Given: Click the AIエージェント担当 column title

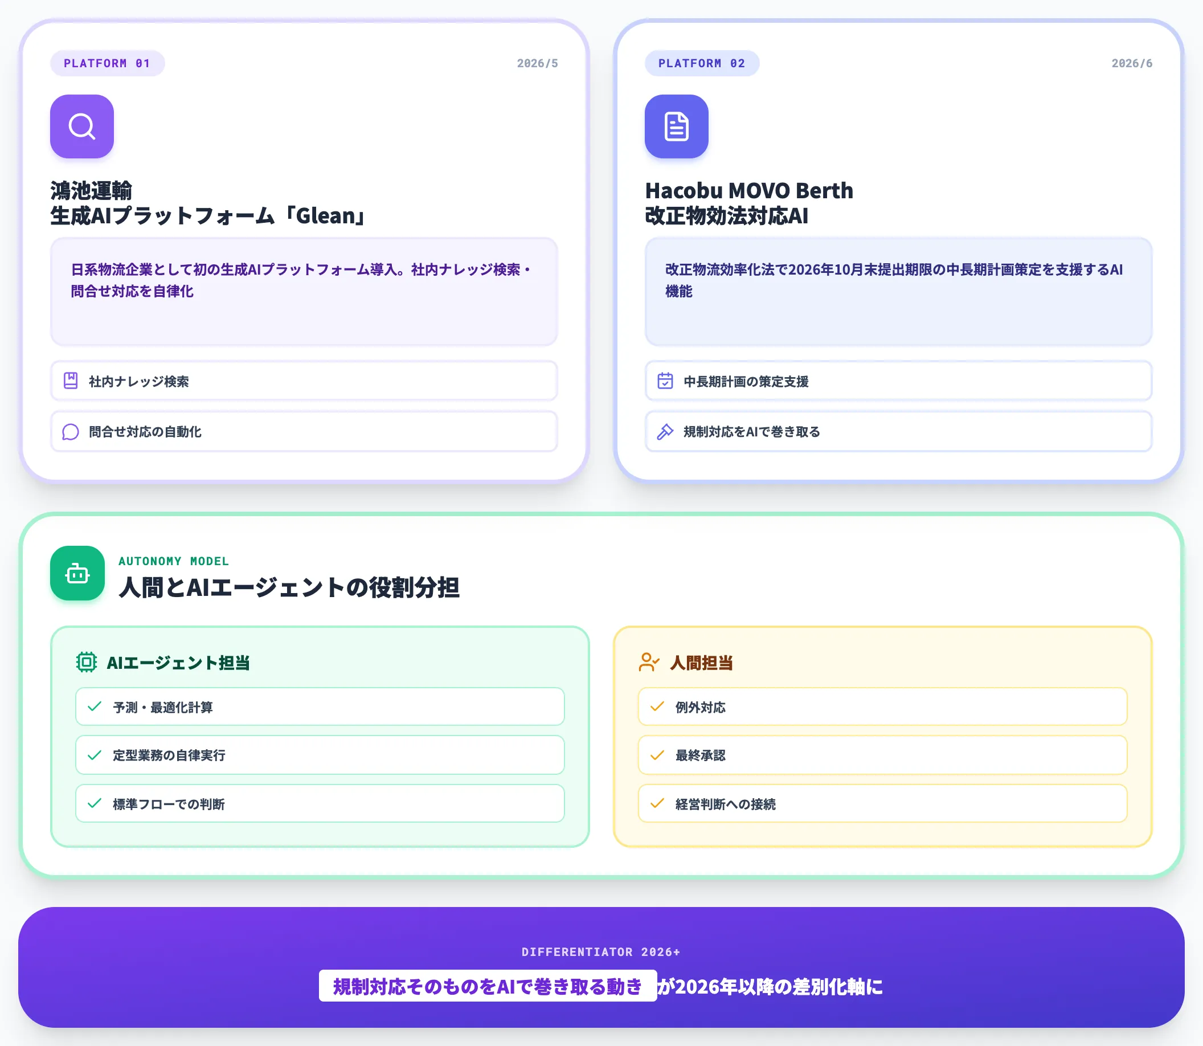Looking at the screenshot, I should pyautogui.click(x=179, y=663).
